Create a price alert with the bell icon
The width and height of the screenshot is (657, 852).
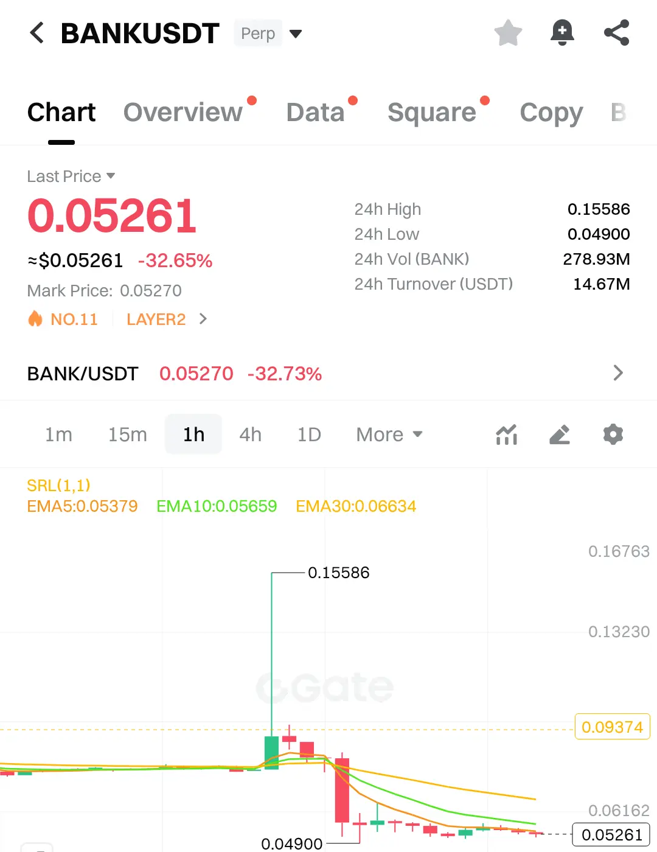point(562,33)
